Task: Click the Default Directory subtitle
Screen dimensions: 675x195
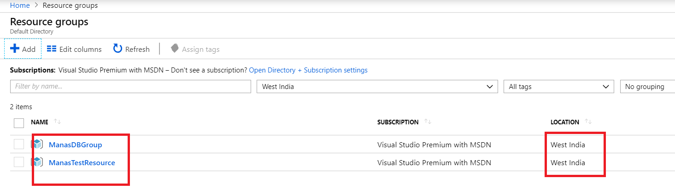Action: [32, 32]
